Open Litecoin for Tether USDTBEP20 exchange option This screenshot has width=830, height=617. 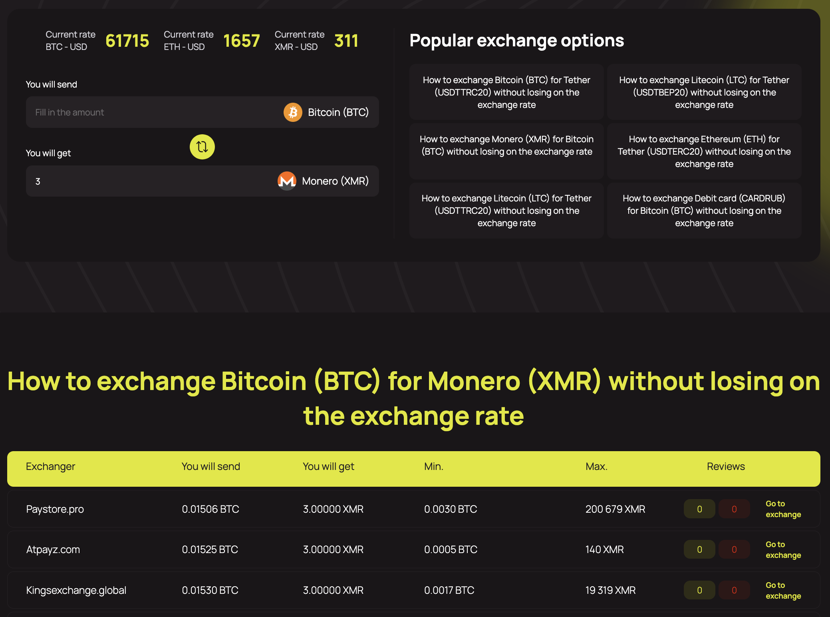click(x=704, y=92)
